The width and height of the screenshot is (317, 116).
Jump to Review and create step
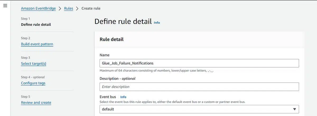pyautogui.click(x=36, y=102)
